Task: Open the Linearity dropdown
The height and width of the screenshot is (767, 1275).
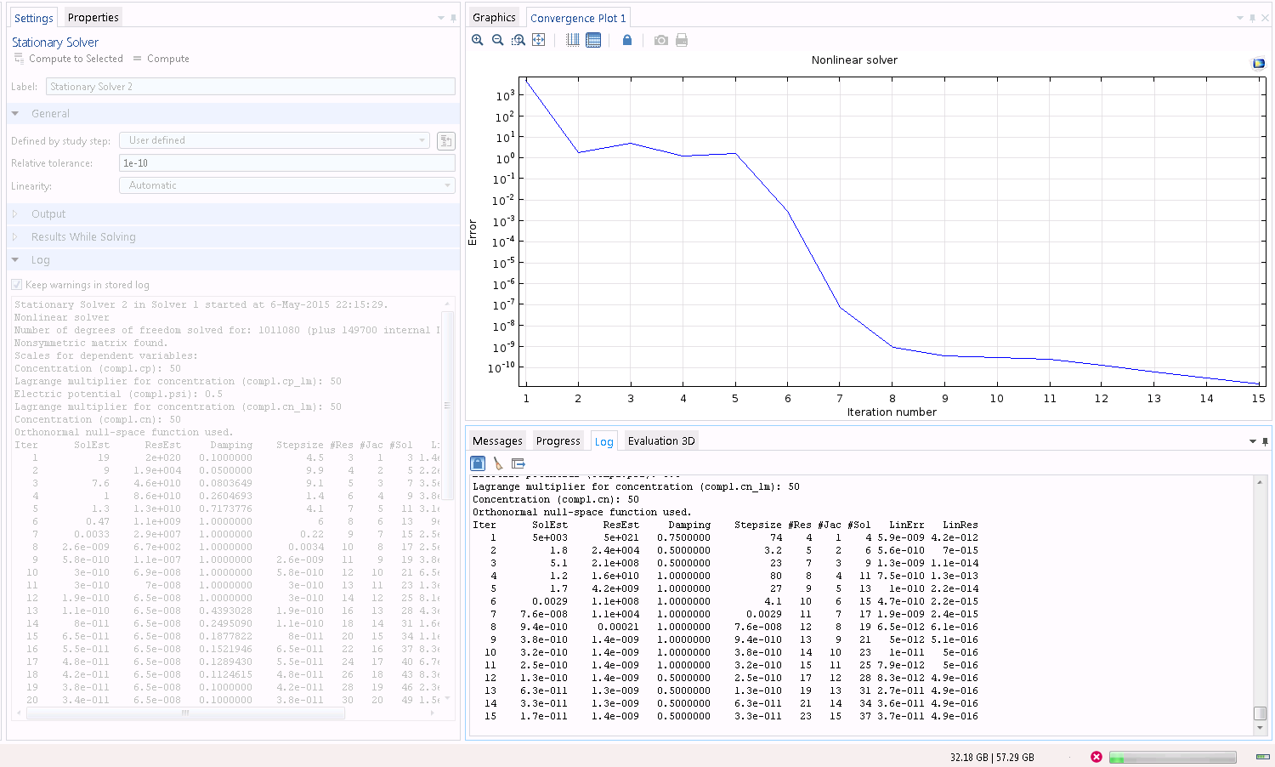Action: pos(286,185)
